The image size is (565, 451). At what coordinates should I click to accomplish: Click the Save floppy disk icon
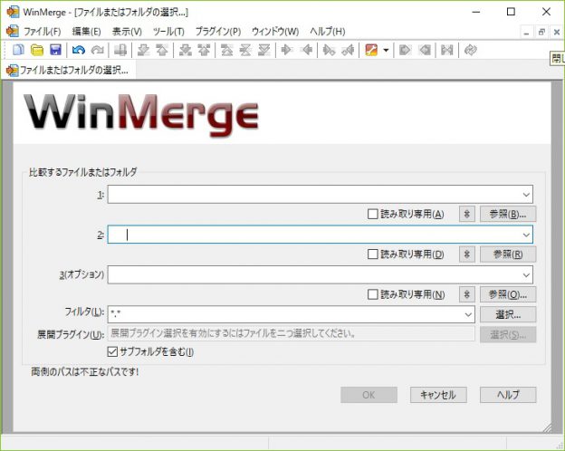[55, 50]
